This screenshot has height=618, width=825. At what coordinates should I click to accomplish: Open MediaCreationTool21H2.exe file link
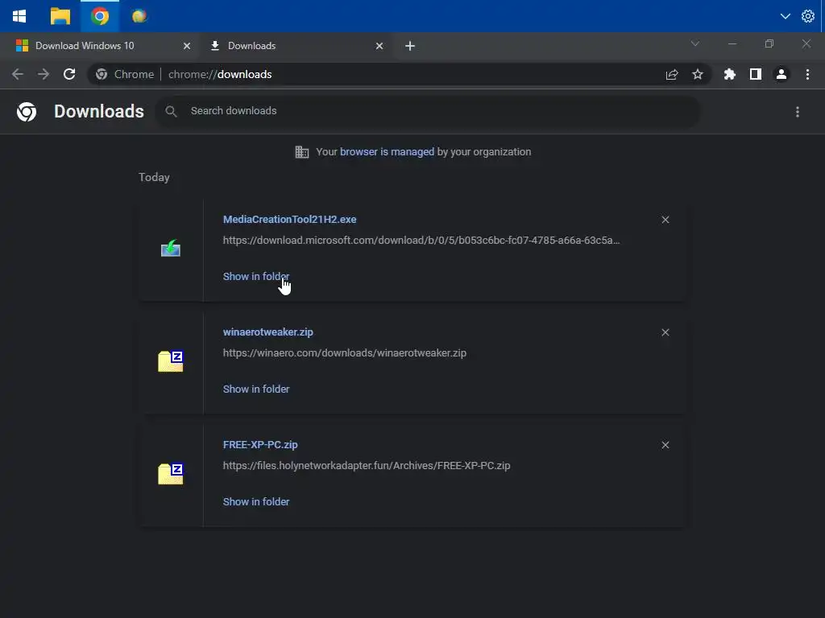289,219
